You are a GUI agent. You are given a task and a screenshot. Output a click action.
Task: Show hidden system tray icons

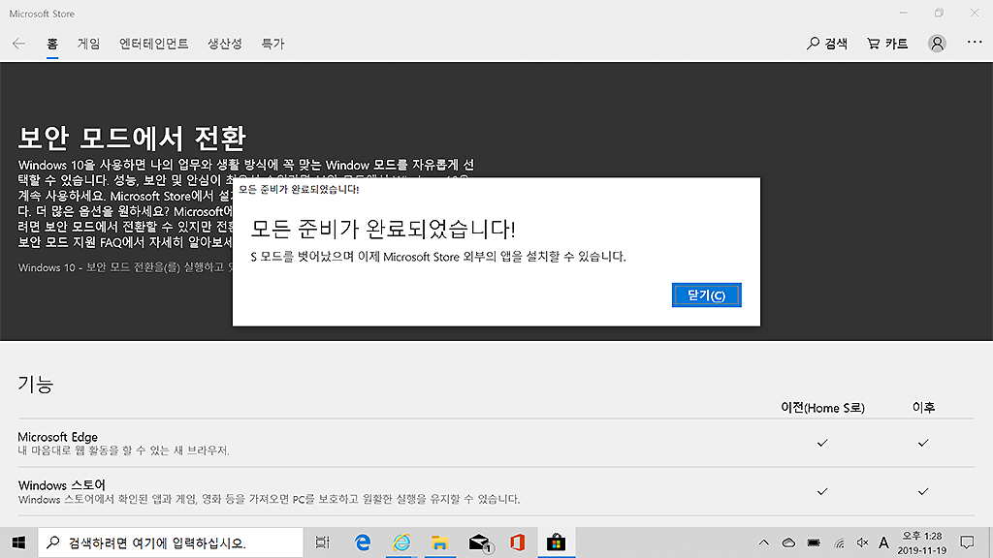coord(764,542)
